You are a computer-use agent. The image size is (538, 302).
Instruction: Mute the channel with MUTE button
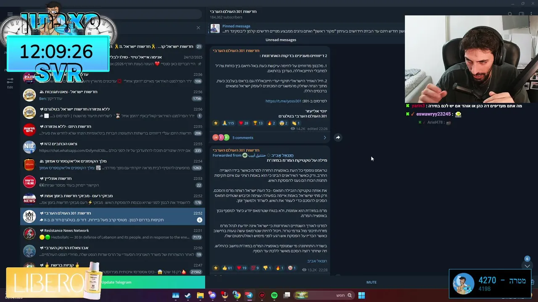(x=372, y=282)
